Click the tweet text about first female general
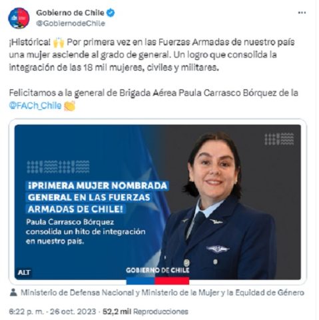 152,55
